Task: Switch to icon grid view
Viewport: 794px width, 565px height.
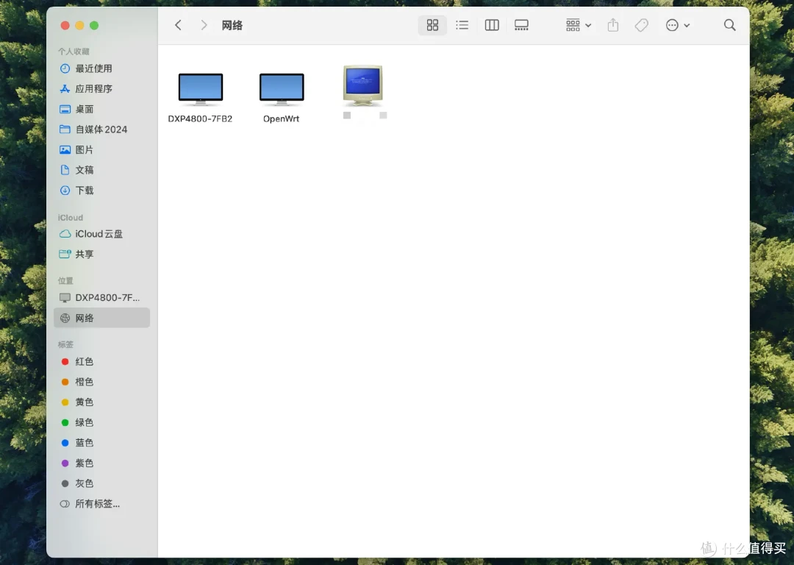Action: click(432, 25)
